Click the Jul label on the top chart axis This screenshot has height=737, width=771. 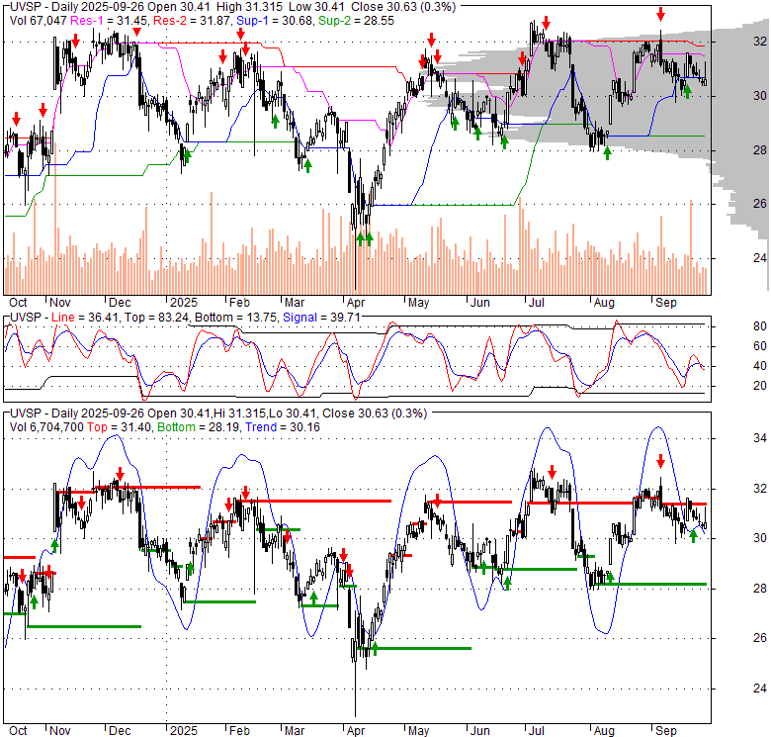(536, 303)
